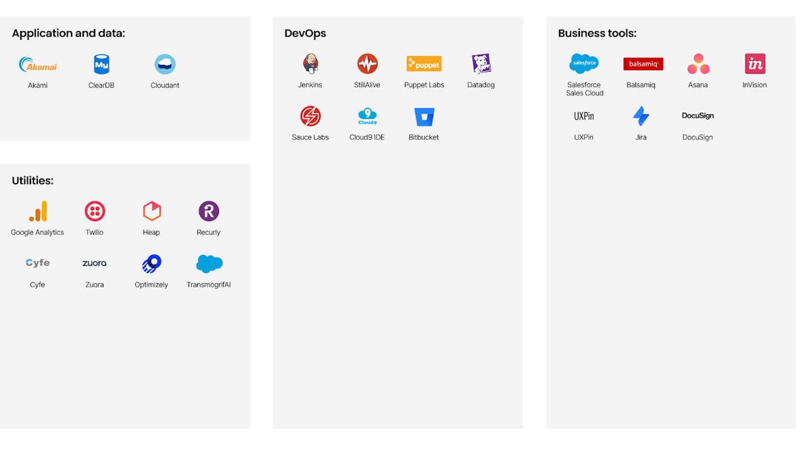Image resolution: width=811 pixels, height=449 pixels.
Task: Click the "Jira" label
Action: pos(641,137)
